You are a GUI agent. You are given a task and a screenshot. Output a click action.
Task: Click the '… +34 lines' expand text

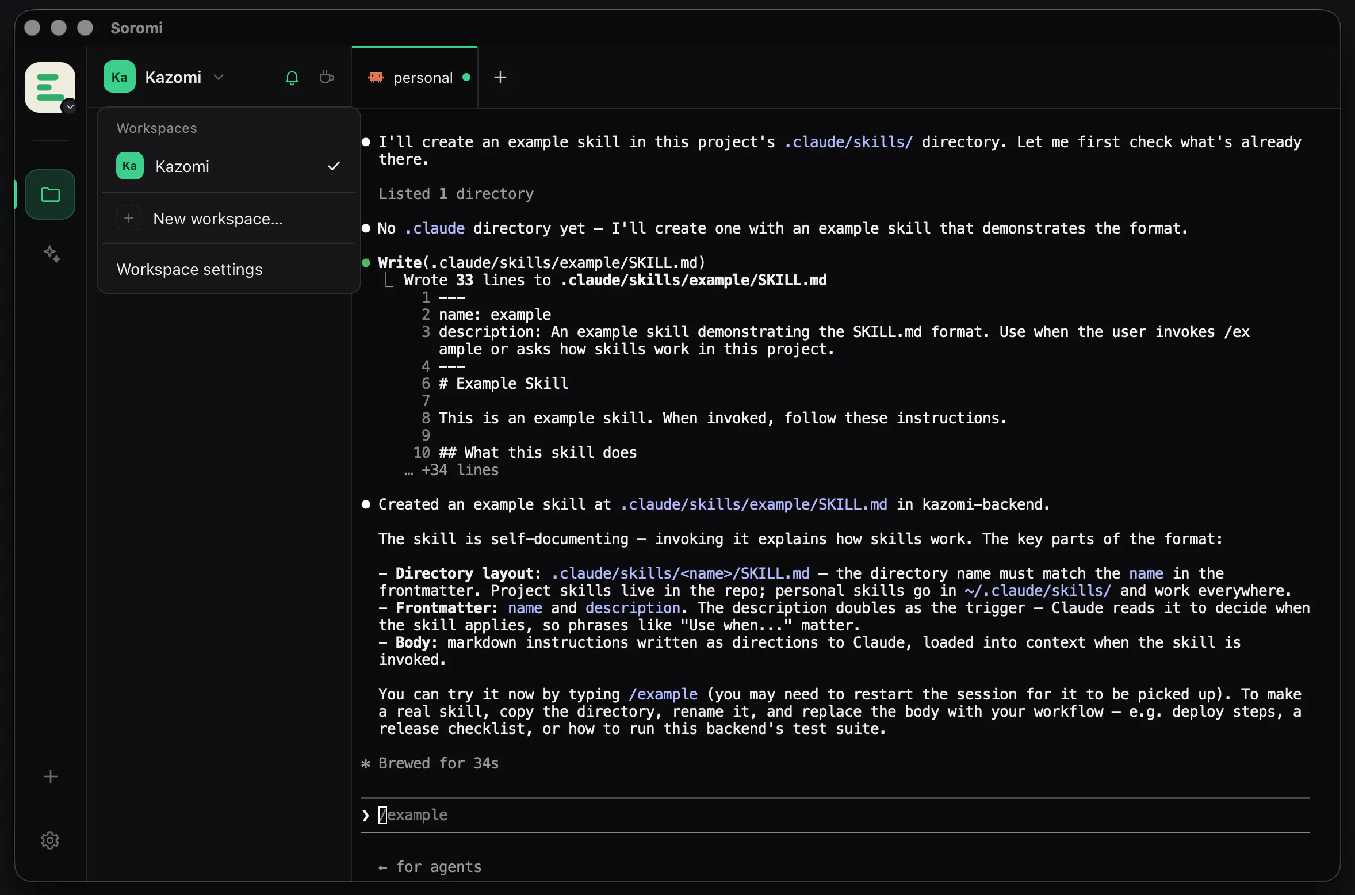(x=451, y=470)
